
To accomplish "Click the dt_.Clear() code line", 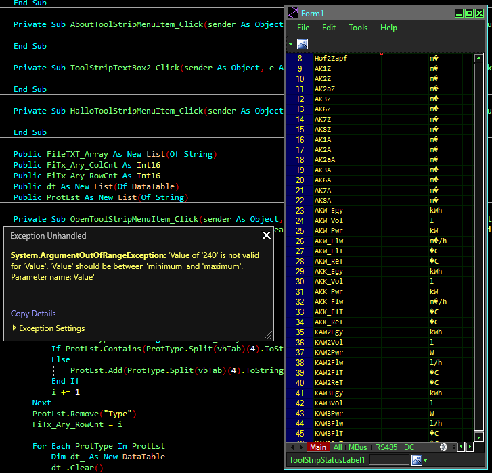I will point(77,468).
